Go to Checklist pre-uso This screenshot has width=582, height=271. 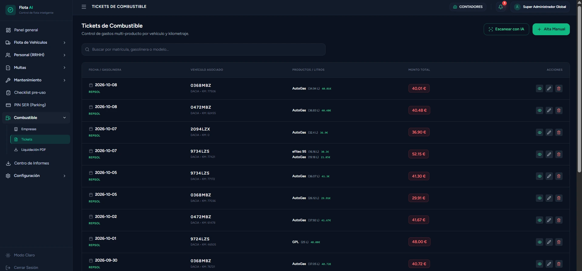pos(36,93)
